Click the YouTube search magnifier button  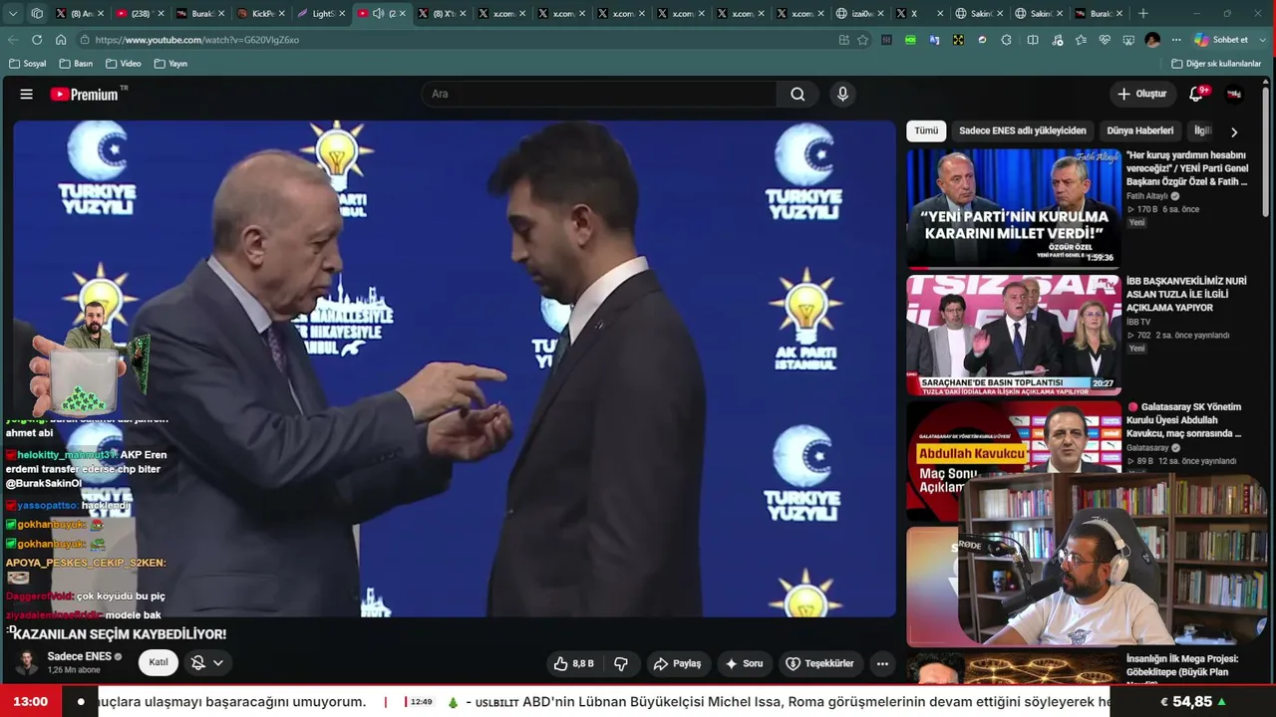point(797,95)
